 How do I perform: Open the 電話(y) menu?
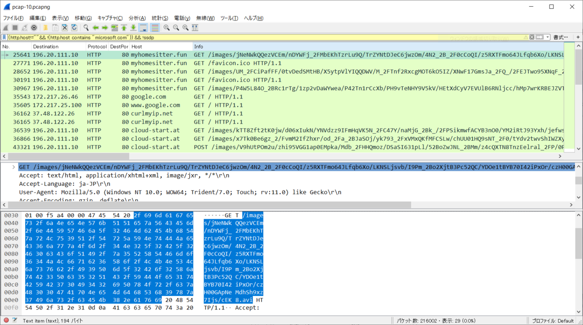point(182,18)
